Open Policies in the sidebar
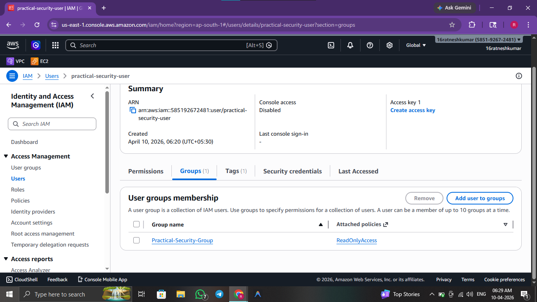 tap(20, 201)
